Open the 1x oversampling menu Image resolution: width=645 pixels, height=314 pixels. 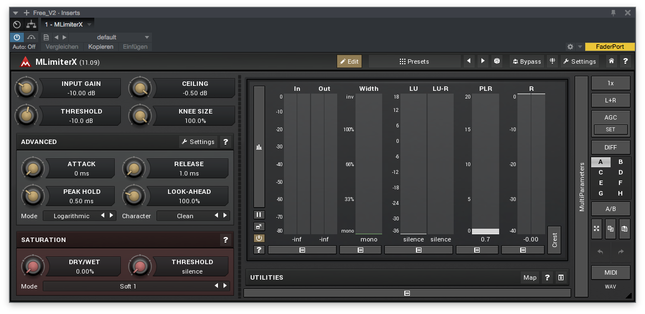(x=611, y=83)
